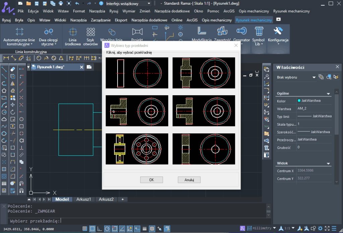343x233 pixels.
Task: Select the Szyk otworów tool
Action: point(90,32)
